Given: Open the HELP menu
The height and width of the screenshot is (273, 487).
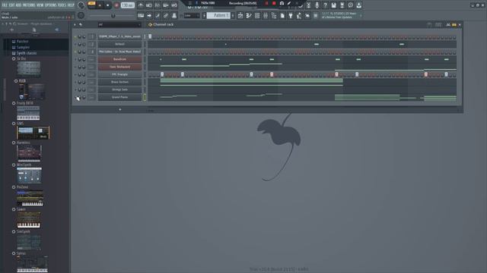Looking at the screenshot, I should (x=71, y=5).
